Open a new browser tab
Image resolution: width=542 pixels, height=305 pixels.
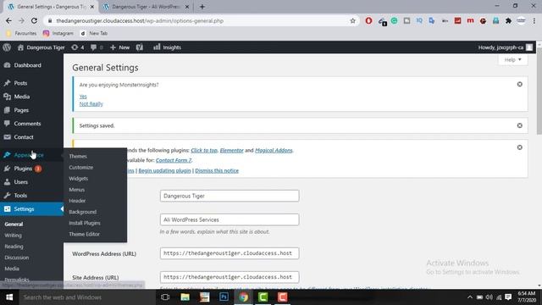[202, 7]
